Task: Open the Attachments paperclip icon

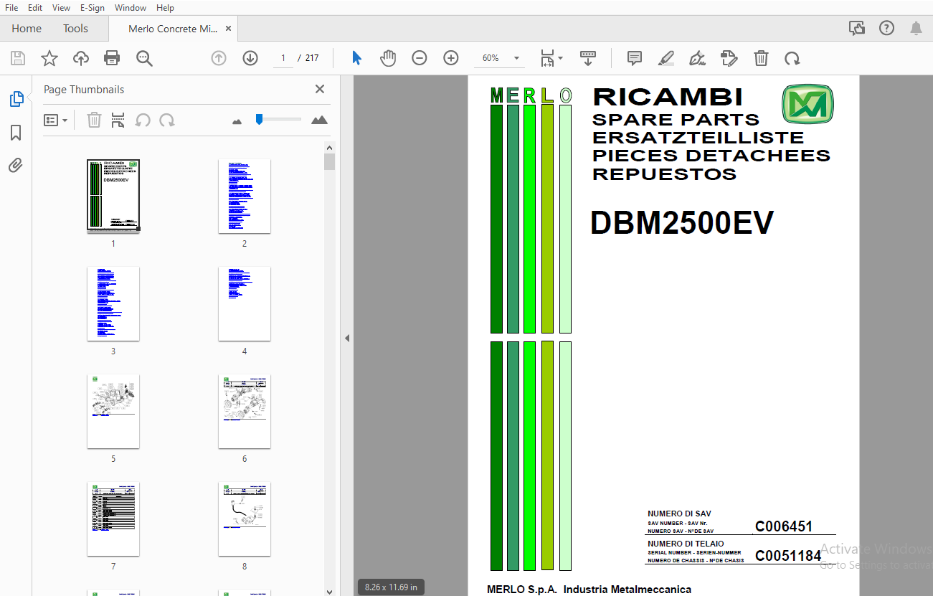Action: [x=16, y=166]
